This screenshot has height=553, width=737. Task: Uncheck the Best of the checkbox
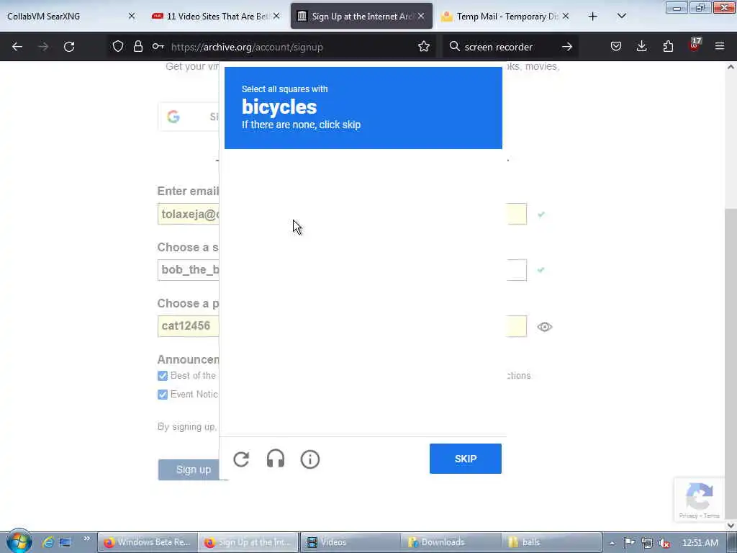pyautogui.click(x=163, y=376)
